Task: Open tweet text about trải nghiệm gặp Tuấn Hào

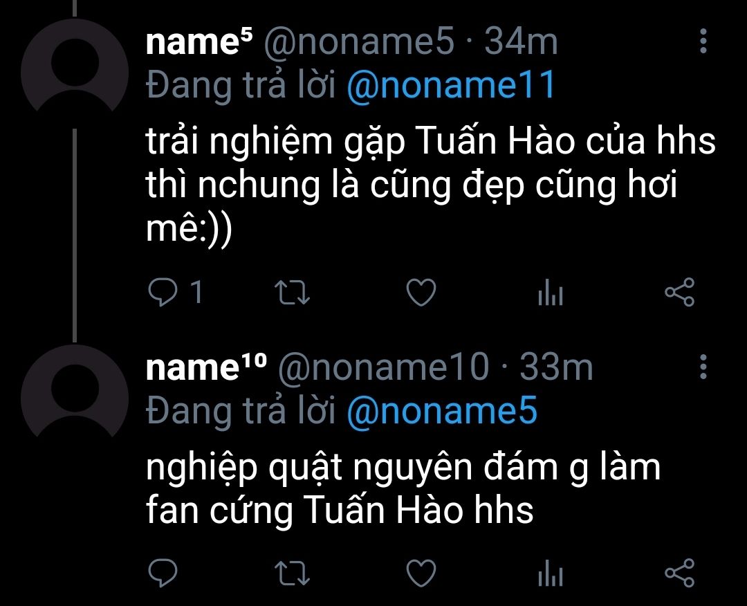Action: (431, 185)
